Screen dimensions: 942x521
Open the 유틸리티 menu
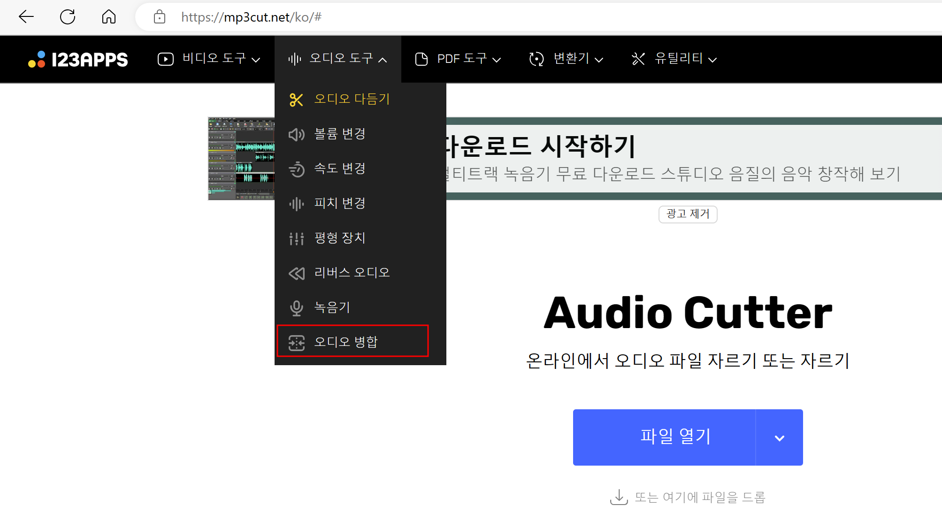point(674,59)
